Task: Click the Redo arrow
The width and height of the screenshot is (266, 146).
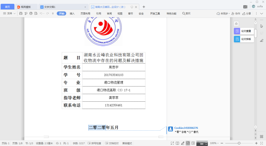Action: (48, 13)
